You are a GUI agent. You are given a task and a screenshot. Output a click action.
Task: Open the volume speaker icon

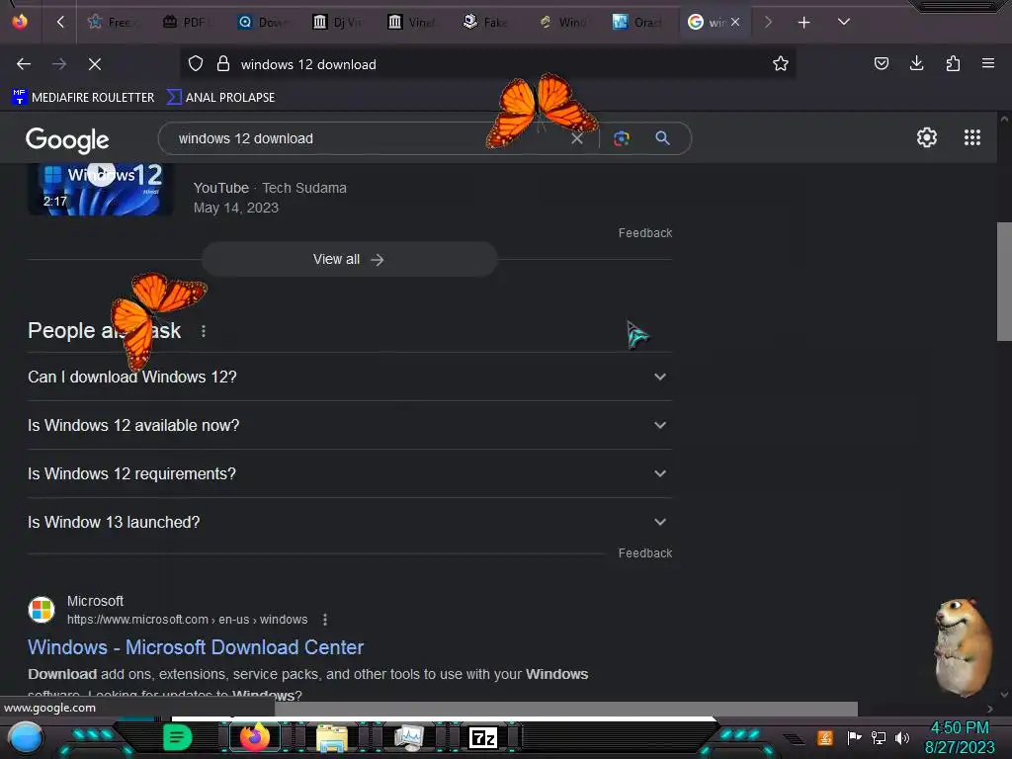[901, 737]
